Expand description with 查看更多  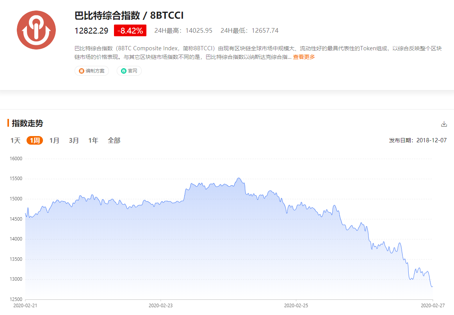[x=304, y=57]
